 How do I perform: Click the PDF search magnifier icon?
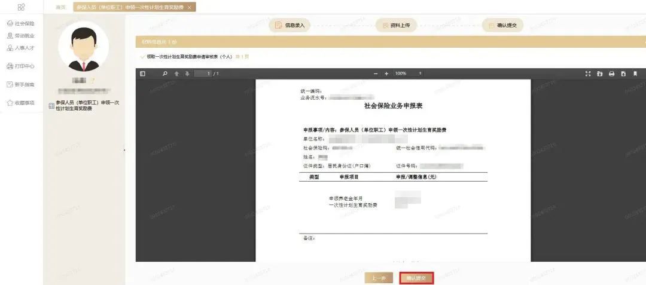coord(165,73)
